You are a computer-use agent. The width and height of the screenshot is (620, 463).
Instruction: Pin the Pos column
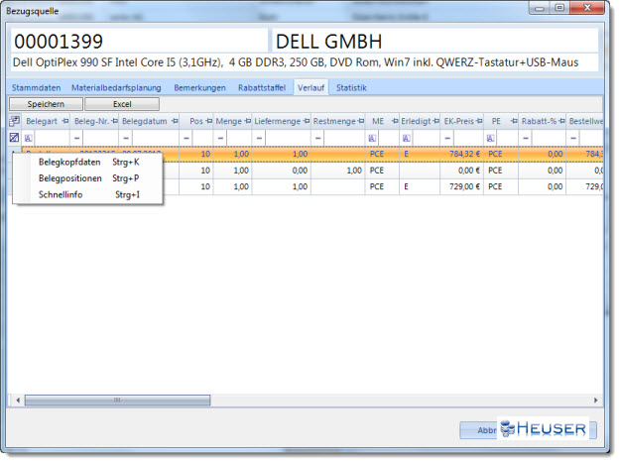(209, 121)
